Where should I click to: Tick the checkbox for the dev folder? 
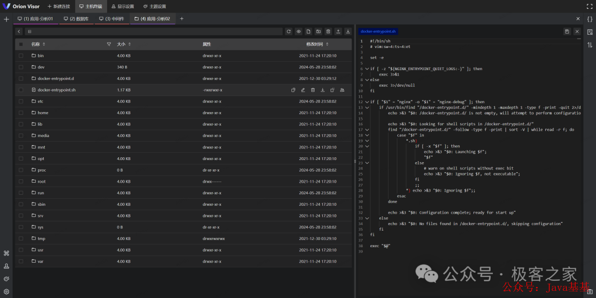21,67
